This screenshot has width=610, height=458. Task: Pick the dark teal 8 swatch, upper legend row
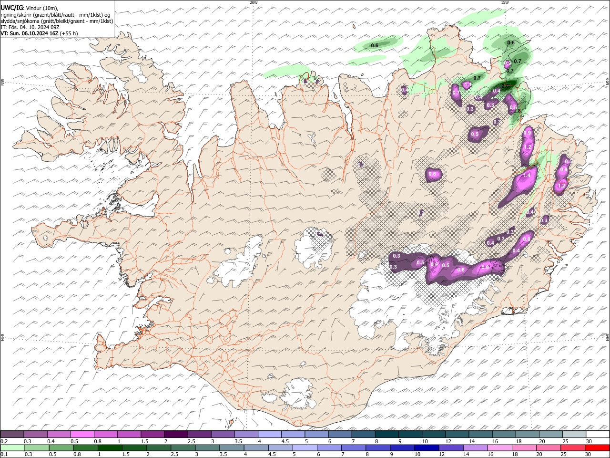(386, 434)
